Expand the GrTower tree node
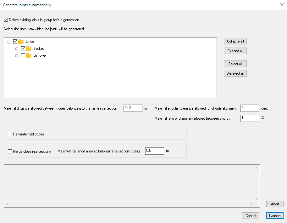The height and width of the screenshot is (223, 287). point(17,56)
